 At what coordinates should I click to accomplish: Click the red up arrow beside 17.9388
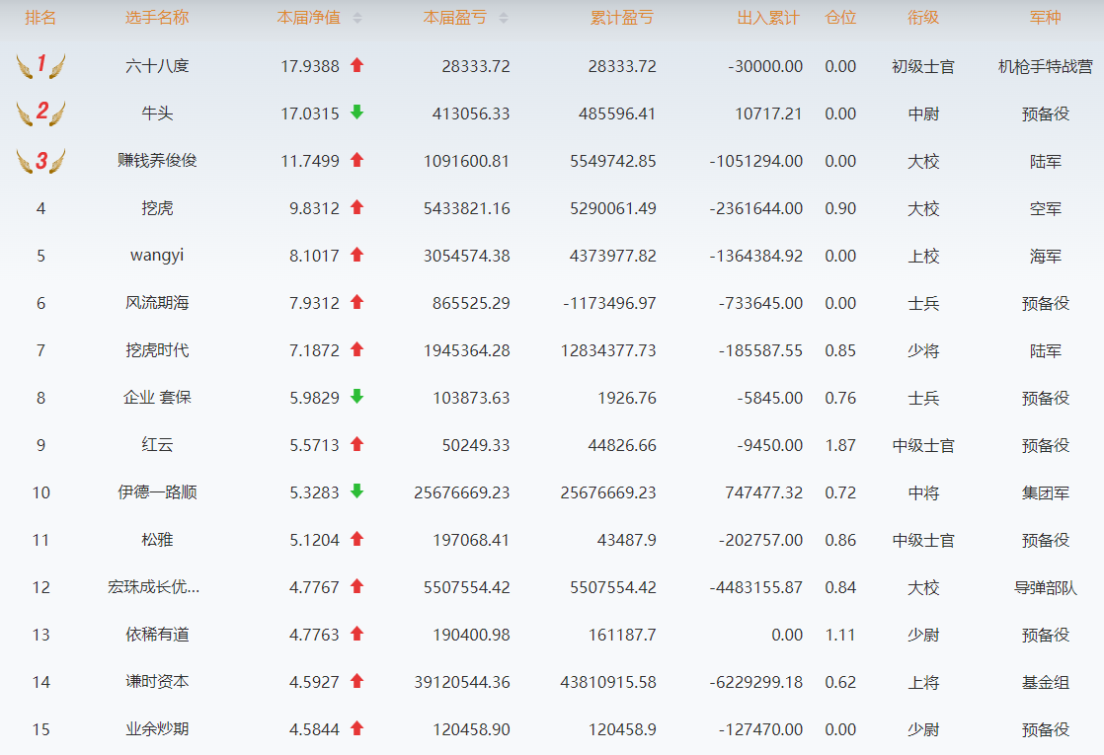[356, 65]
